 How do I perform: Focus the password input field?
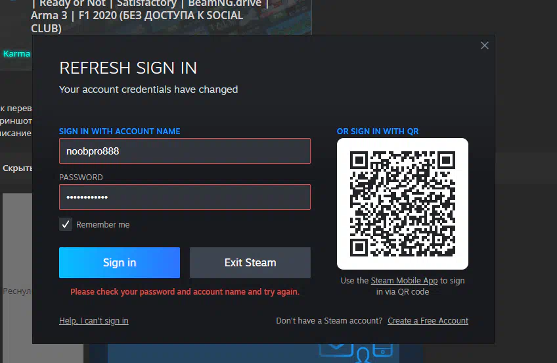[185, 197]
